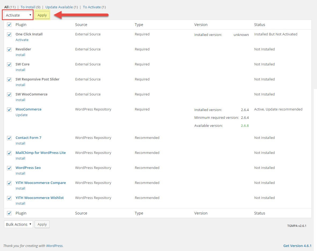Click the Status column header at top

pyautogui.click(x=260, y=25)
